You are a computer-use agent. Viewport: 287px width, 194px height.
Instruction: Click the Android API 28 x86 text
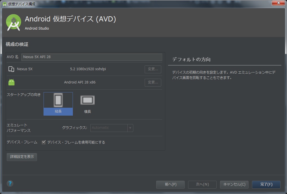(80, 82)
